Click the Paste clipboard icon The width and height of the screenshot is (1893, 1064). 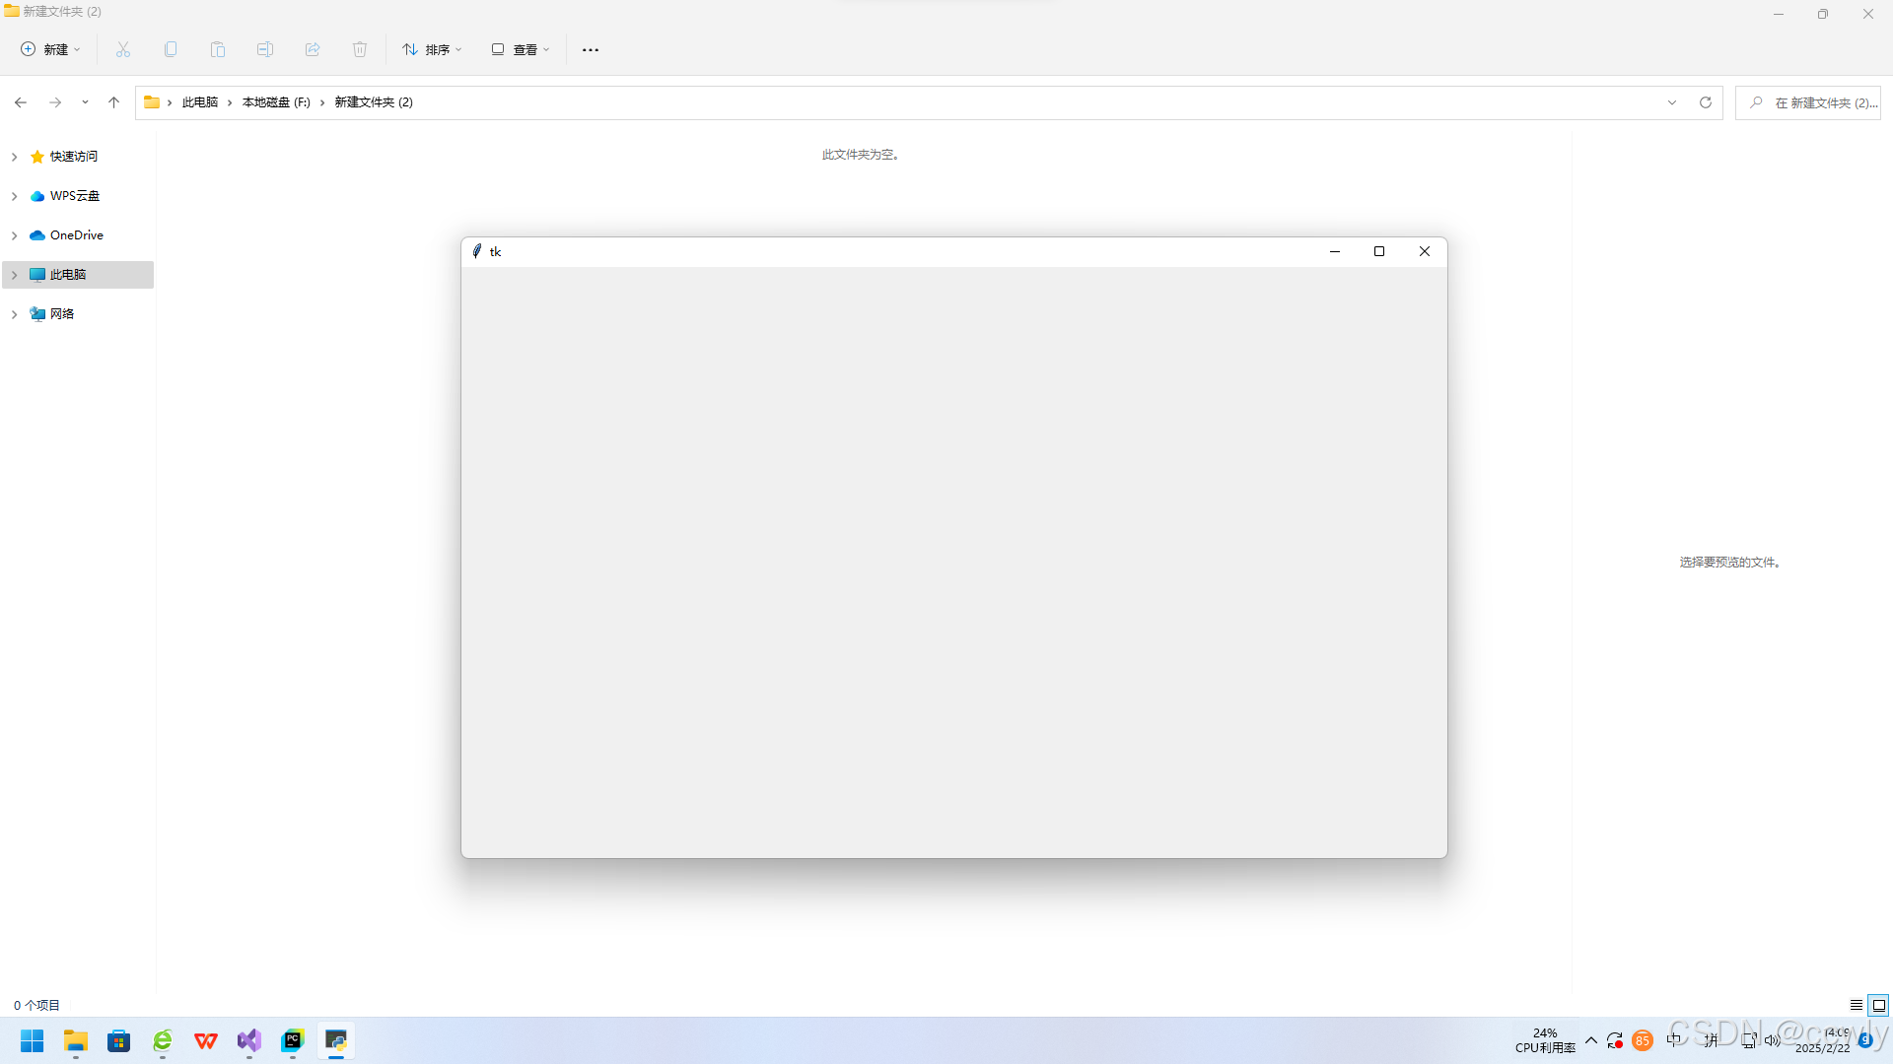coord(218,49)
